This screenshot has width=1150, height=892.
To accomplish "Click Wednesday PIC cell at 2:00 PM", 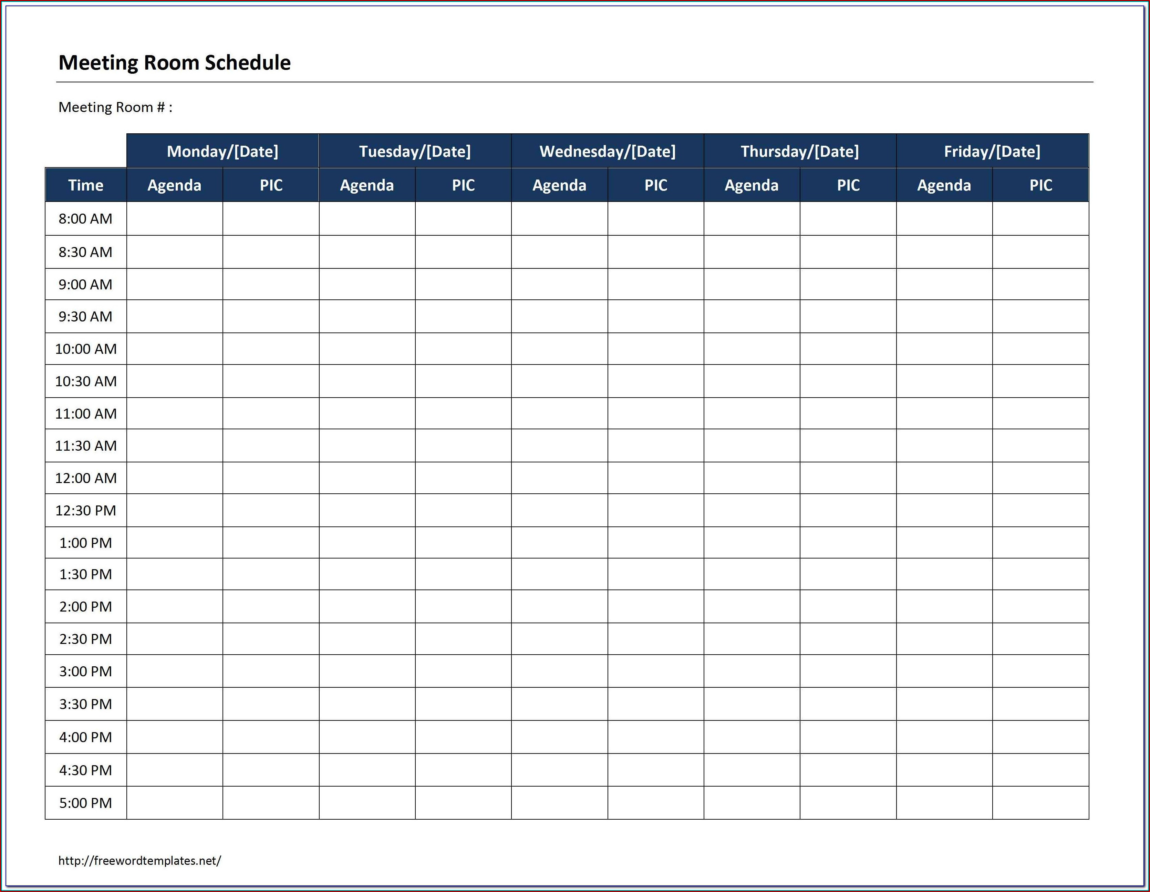I will point(655,606).
